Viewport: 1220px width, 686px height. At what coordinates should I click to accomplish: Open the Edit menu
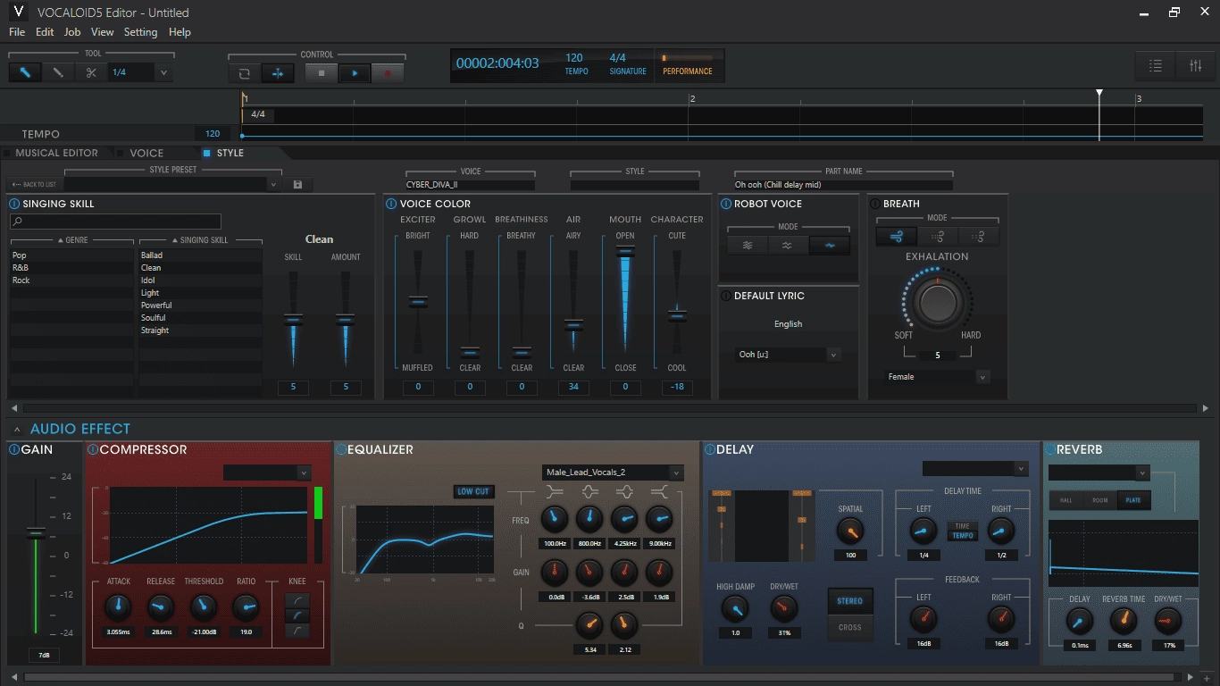point(45,32)
